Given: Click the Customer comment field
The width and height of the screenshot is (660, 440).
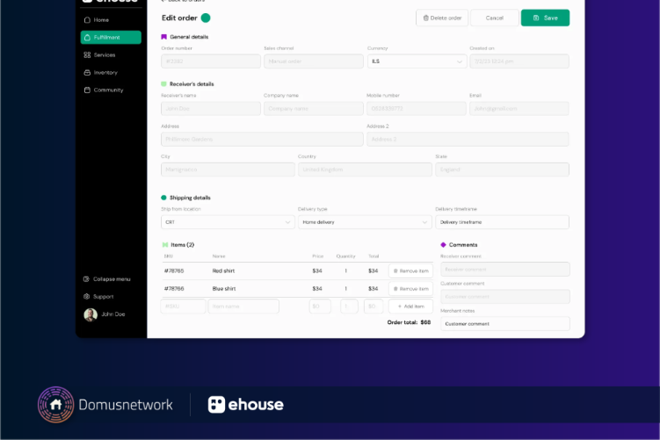Looking at the screenshot, I should pyautogui.click(x=505, y=297).
